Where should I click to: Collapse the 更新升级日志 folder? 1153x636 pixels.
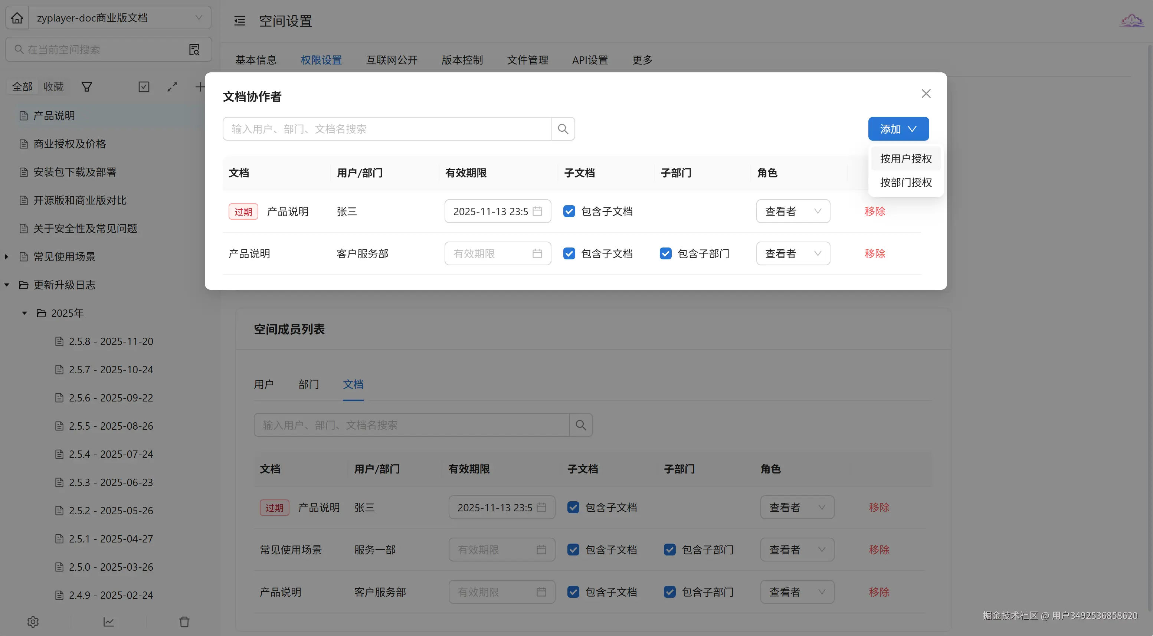[x=7, y=285]
